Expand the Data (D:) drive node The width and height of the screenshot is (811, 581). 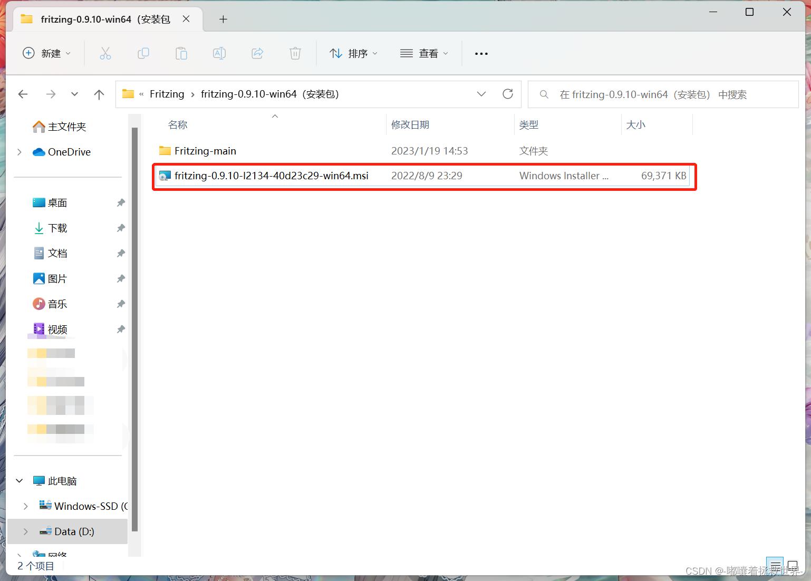[x=26, y=531]
